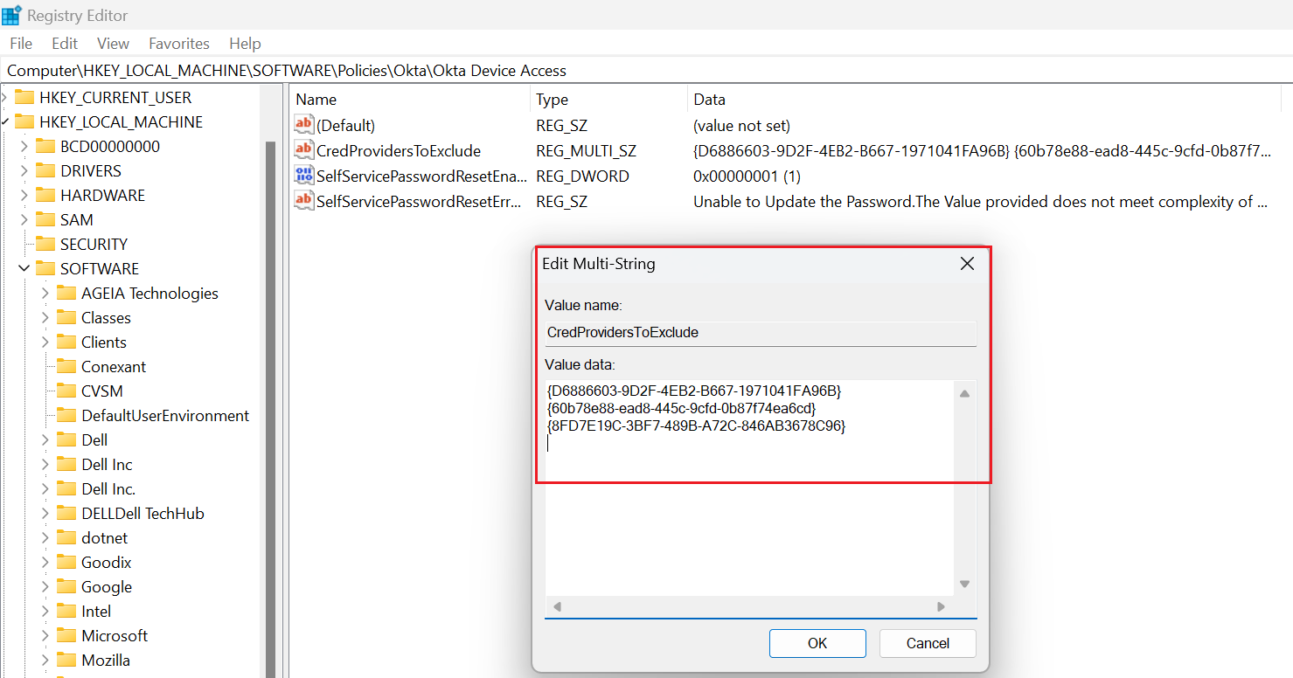Select the Microsoft key label
The image size is (1293, 678).
[x=115, y=636]
